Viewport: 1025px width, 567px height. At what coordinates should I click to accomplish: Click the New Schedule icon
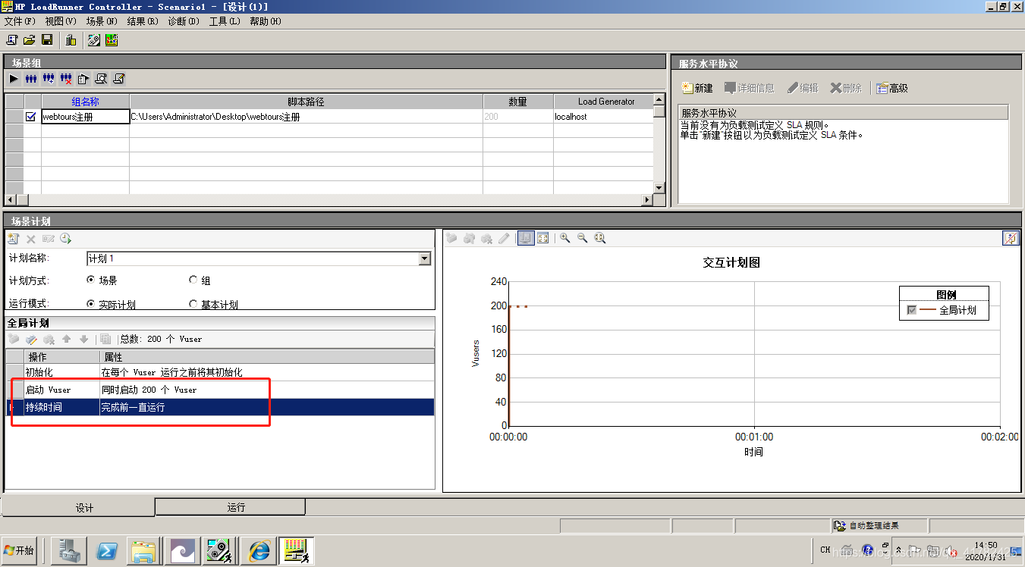13,238
